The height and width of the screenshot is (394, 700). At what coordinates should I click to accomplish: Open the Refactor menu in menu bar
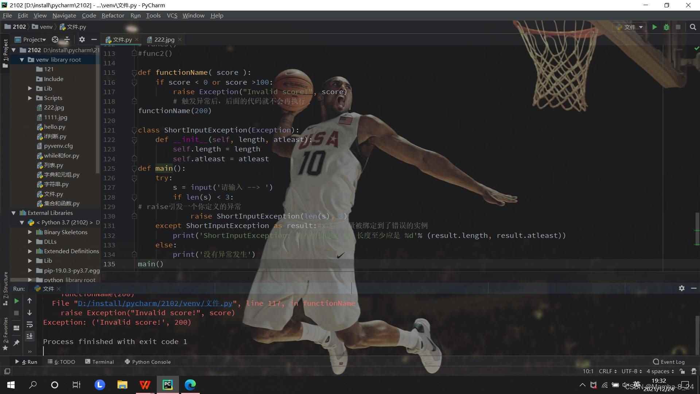coord(113,15)
